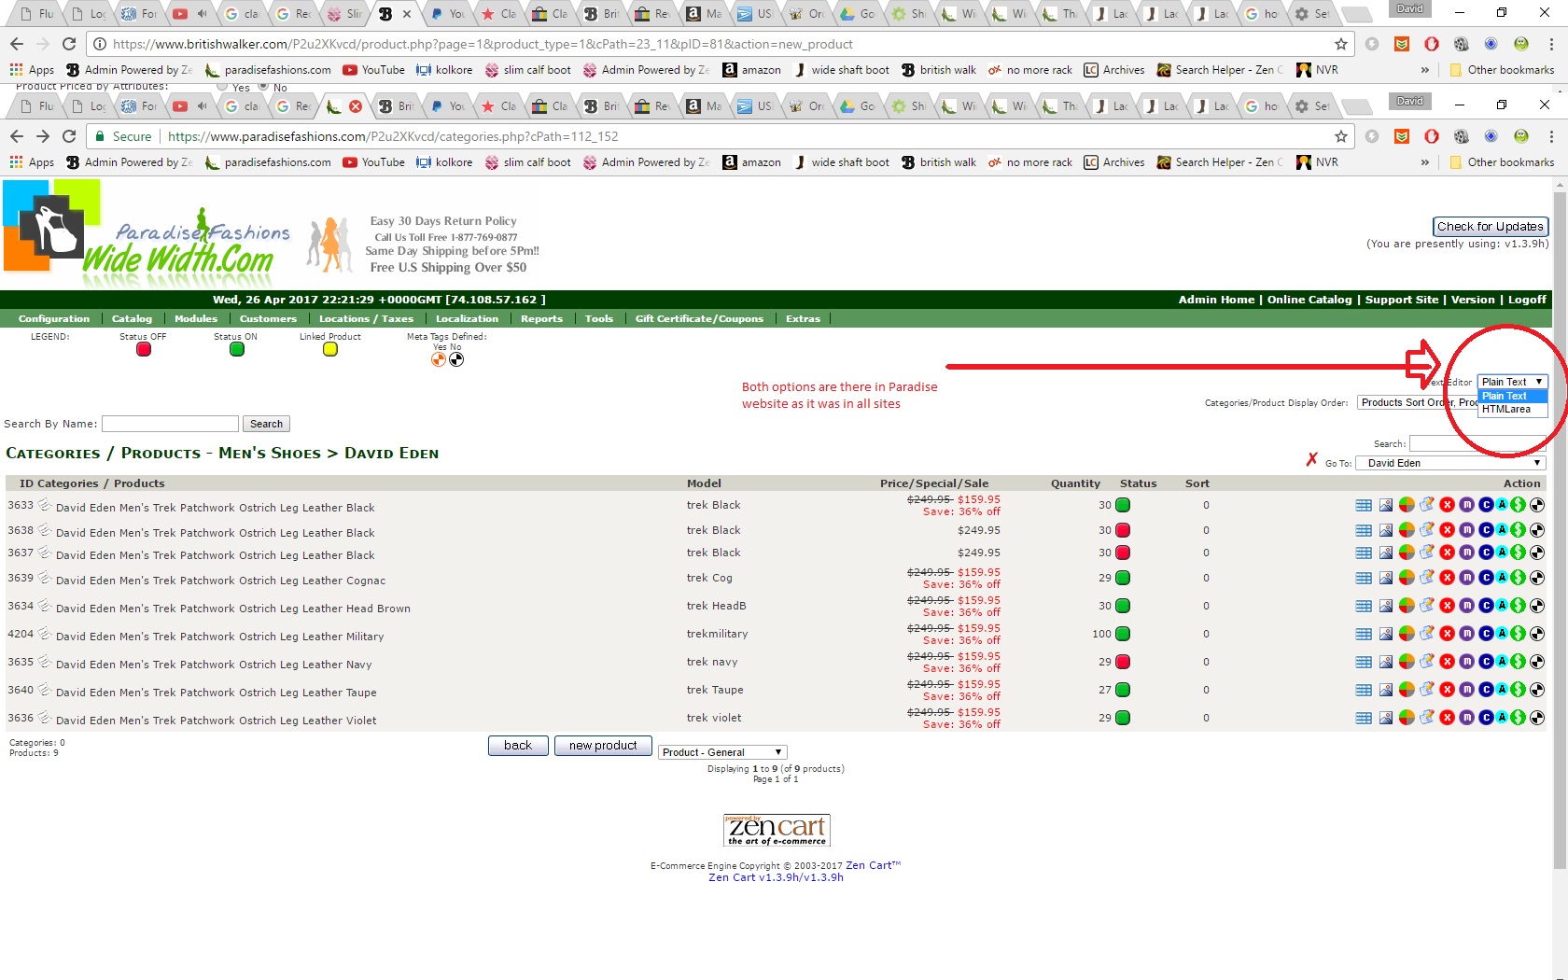Open the Modules admin menu
Image resolution: width=1568 pixels, height=980 pixels.
point(196,318)
